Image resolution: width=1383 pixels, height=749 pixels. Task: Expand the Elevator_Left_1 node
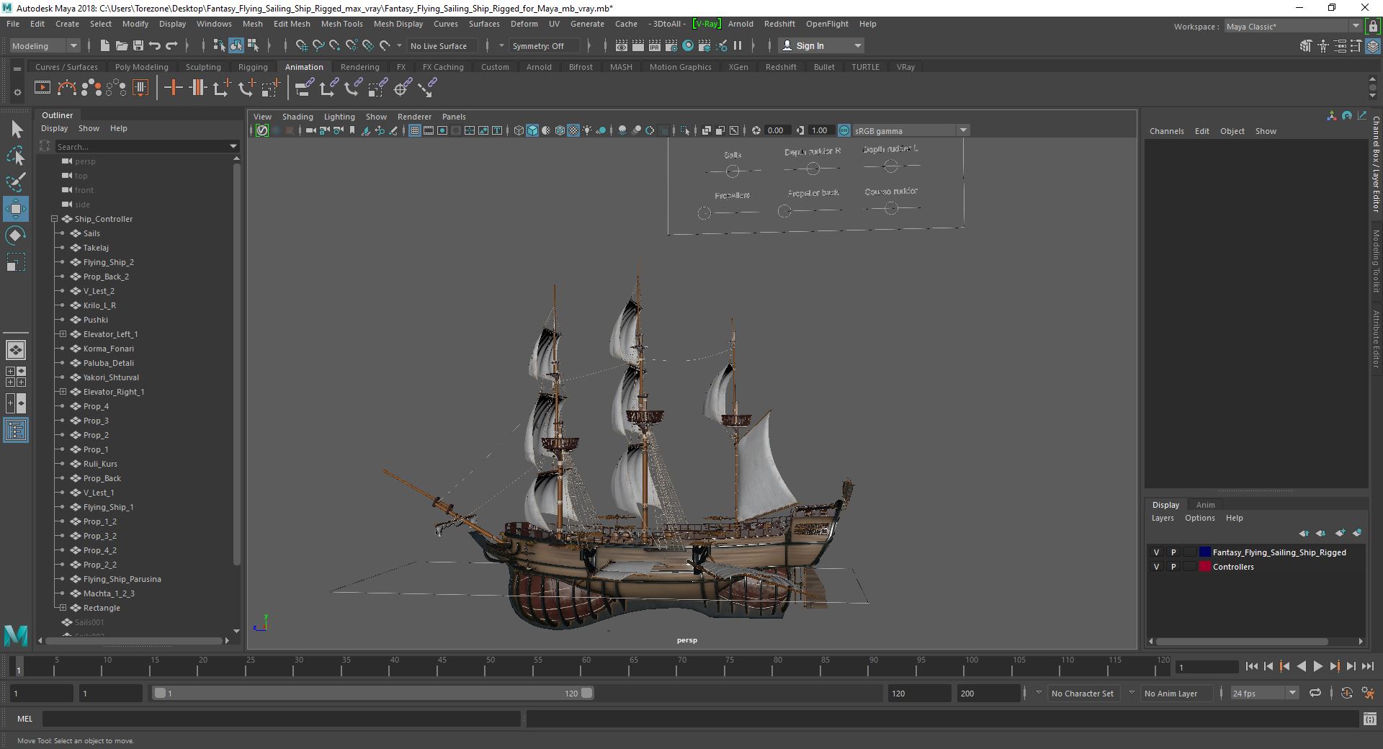click(x=63, y=334)
